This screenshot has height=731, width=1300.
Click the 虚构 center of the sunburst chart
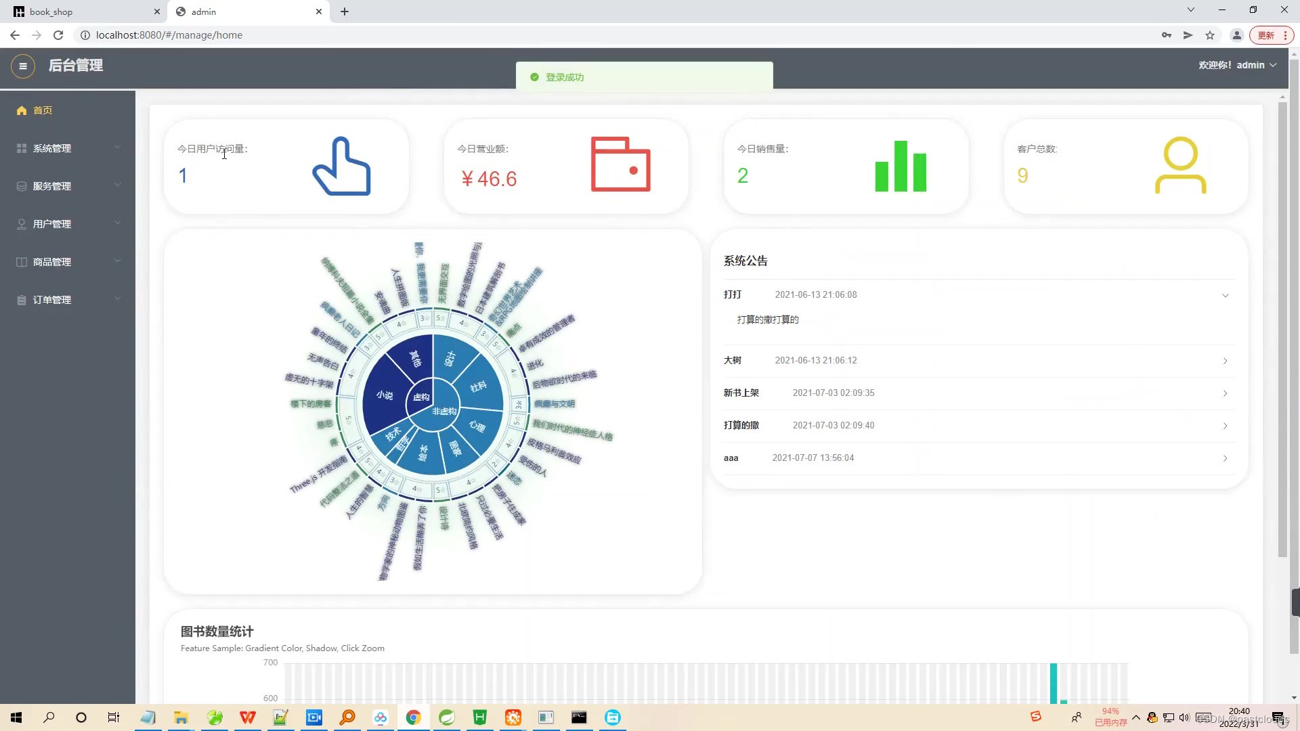pos(421,398)
